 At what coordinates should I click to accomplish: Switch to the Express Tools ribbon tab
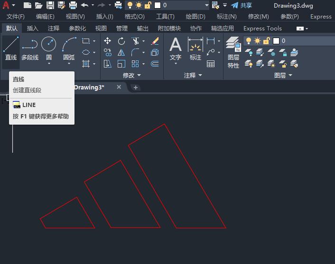coord(262,28)
